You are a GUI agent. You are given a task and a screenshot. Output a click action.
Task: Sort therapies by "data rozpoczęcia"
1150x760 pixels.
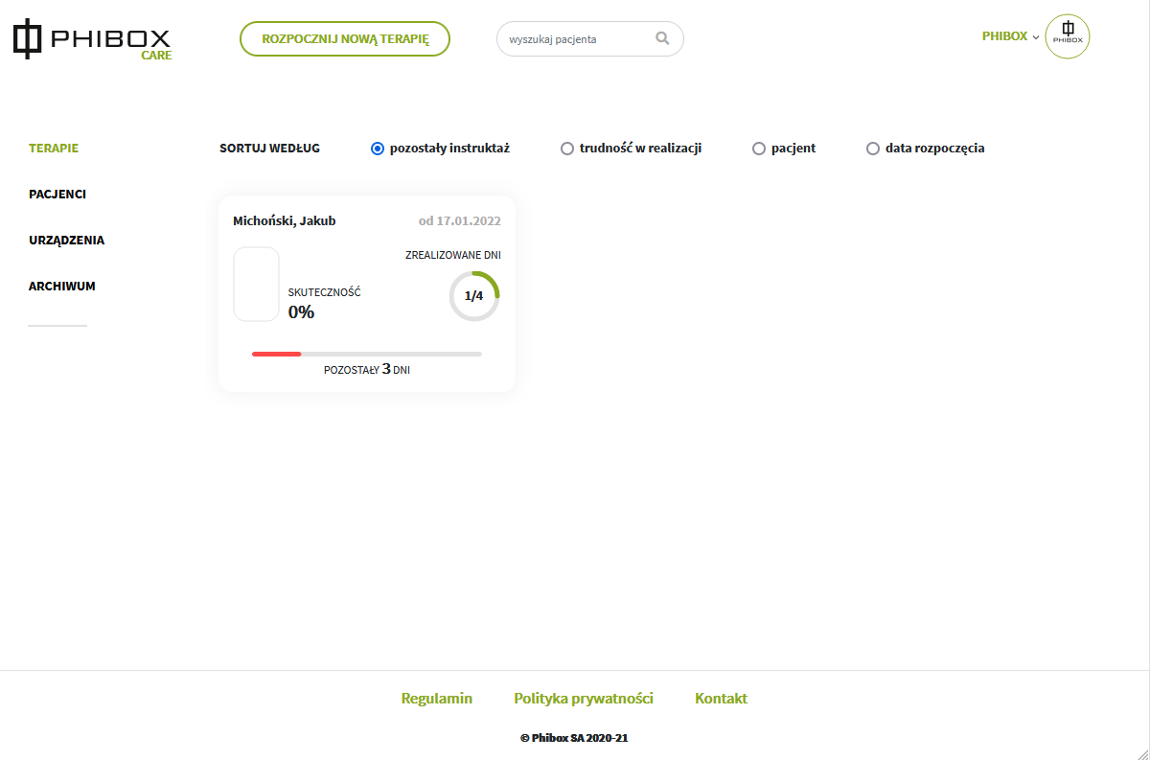873,149
